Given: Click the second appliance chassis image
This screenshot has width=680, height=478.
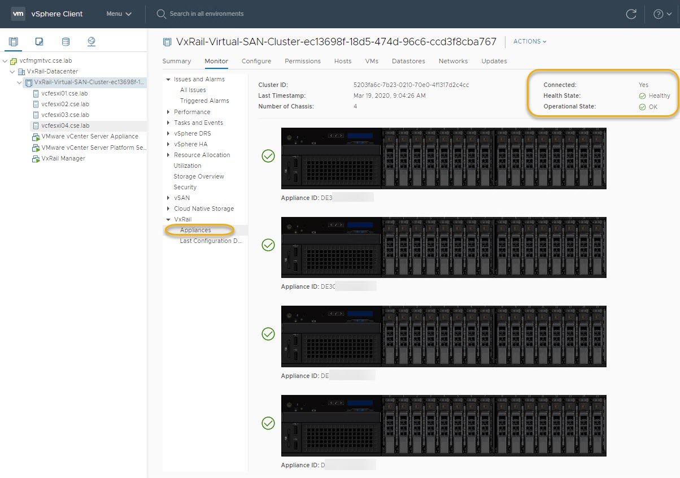Looking at the screenshot, I should pos(443,247).
